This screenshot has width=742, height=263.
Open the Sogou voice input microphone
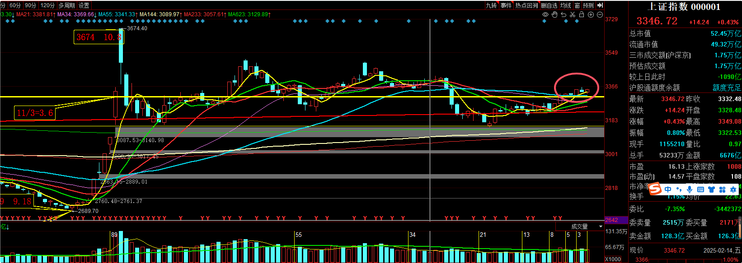tap(690, 189)
